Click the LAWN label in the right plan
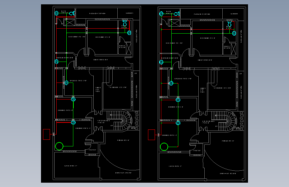289x187 pixels. tap(175, 166)
